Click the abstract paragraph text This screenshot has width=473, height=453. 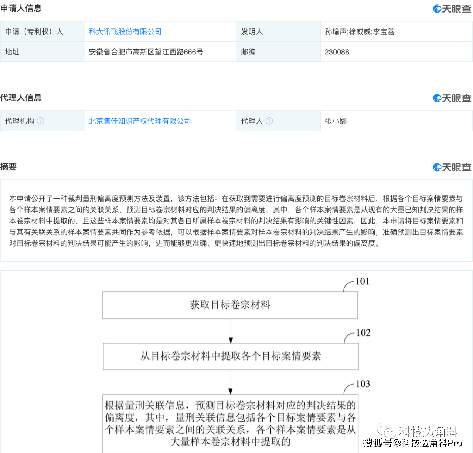pos(236,221)
